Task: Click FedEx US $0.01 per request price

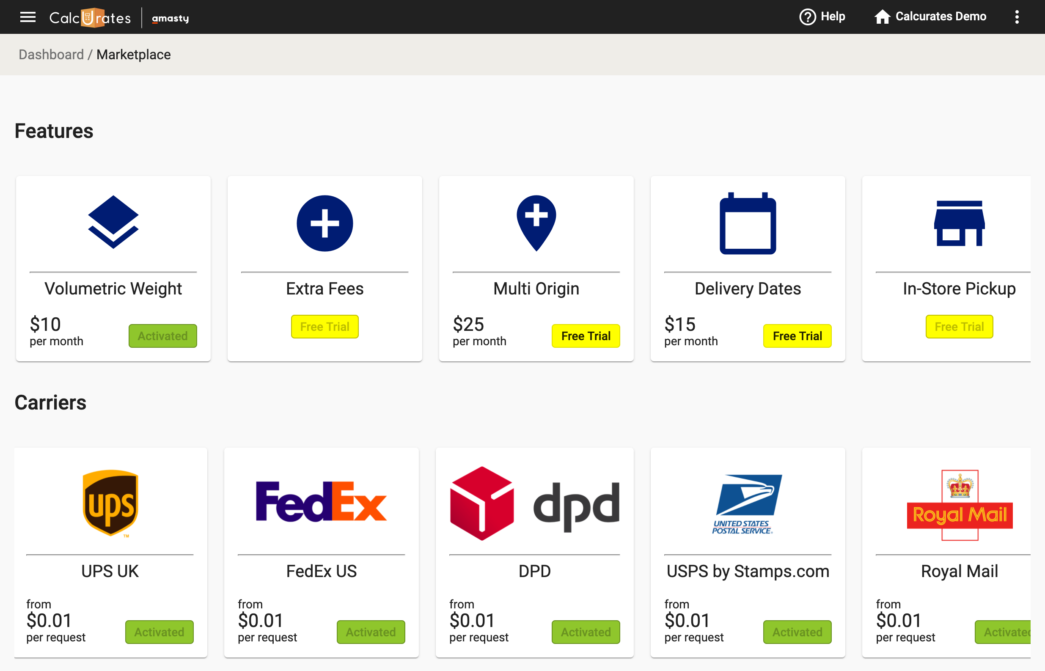Action: click(267, 621)
